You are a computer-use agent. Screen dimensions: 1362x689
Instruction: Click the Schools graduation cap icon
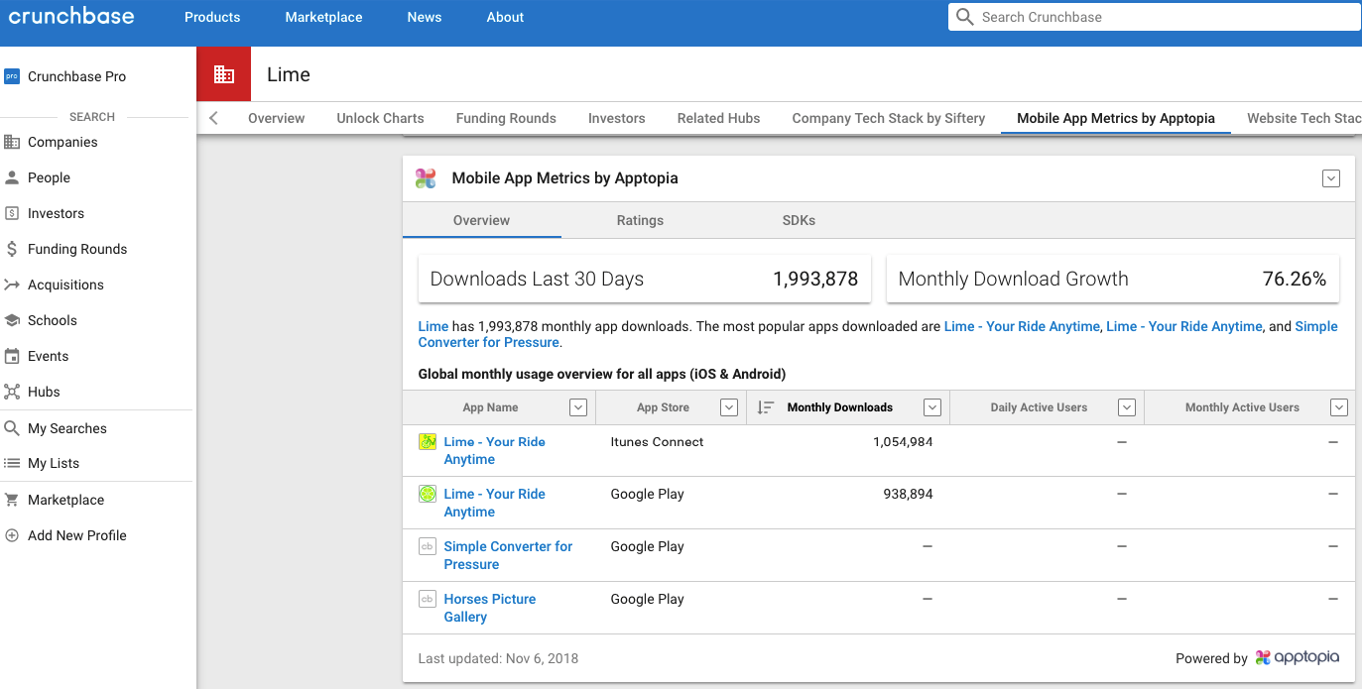coord(12,320)
